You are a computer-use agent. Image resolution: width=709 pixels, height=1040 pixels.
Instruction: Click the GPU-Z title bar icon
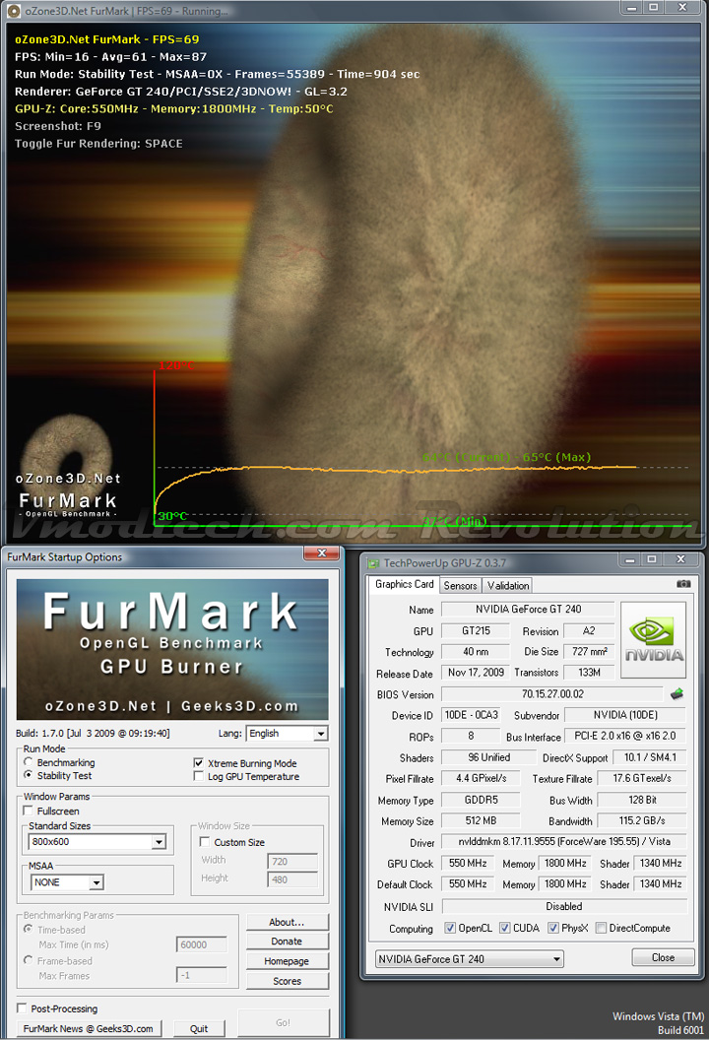(x=373, y=563)
